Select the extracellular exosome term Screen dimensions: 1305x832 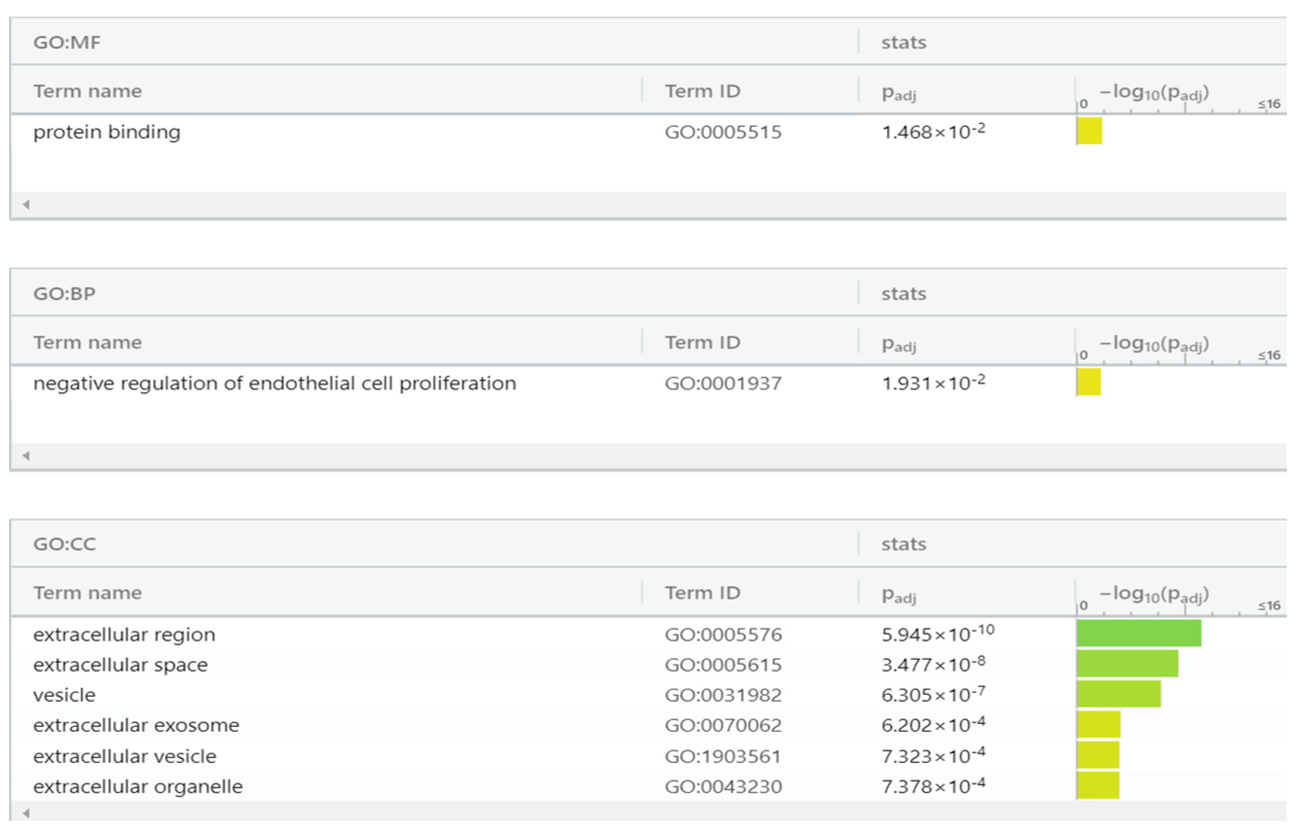point(136,725)
